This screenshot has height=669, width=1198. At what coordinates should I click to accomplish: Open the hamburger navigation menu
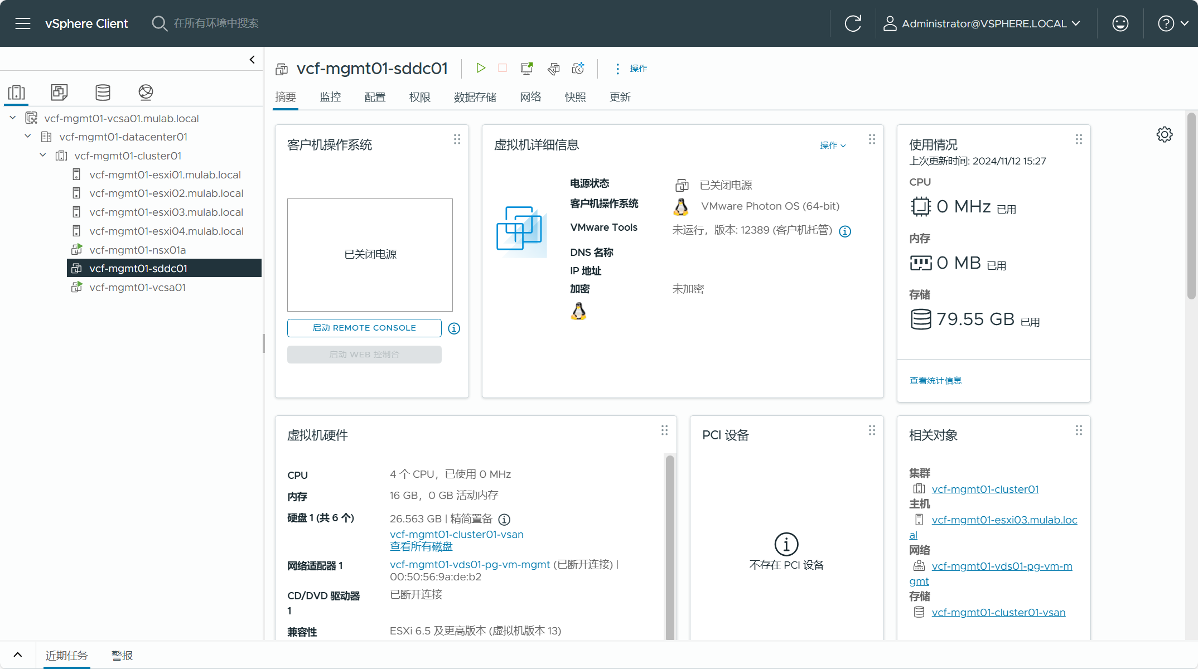click(23, 23)
